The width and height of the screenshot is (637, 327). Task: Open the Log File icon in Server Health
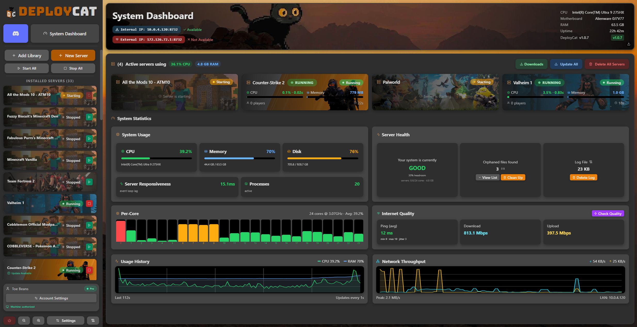591,162
